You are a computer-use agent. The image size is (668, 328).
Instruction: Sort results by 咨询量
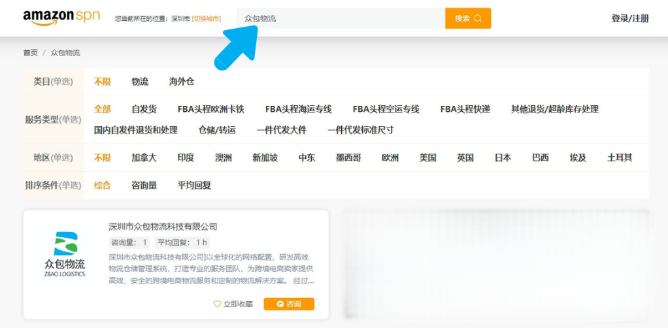(144, 186)
